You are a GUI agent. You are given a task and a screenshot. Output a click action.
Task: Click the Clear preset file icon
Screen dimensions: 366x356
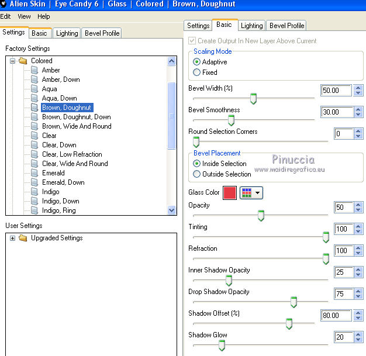coord(34,136)
